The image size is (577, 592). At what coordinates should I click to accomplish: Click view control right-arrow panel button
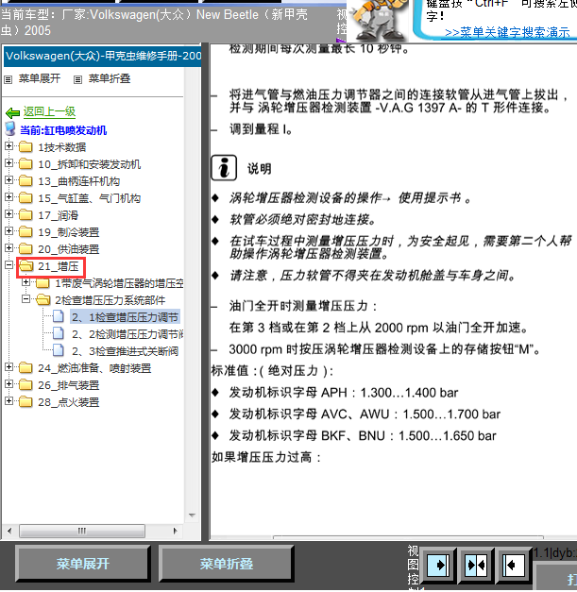pos(438,565)
